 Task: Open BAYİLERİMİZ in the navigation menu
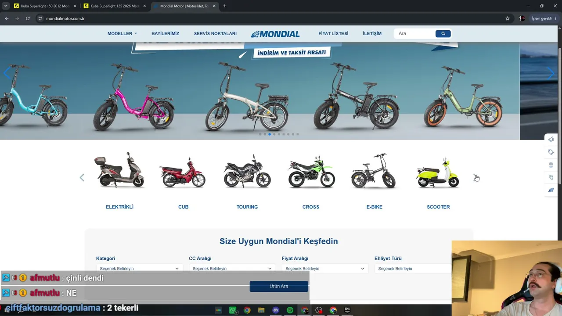tap(166, 33)
